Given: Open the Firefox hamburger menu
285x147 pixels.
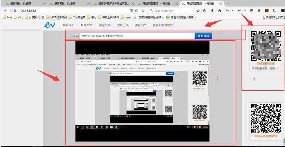Looking at the screenshot, I should point(282,11).
